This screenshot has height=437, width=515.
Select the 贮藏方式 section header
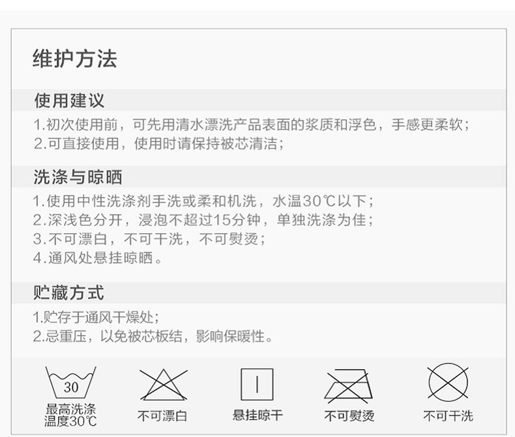click(x=259, y=292)
